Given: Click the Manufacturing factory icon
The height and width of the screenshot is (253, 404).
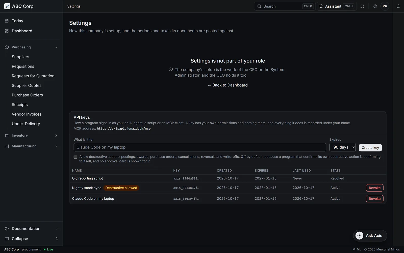Looking at the screenshot, I should coord(7,146).
